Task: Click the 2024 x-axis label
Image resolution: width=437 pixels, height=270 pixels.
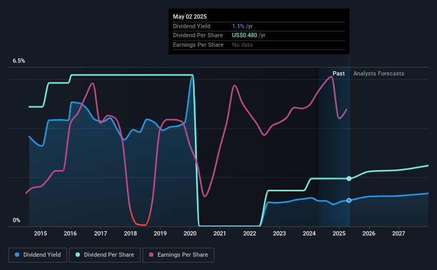Action: (x=309, y=233)
